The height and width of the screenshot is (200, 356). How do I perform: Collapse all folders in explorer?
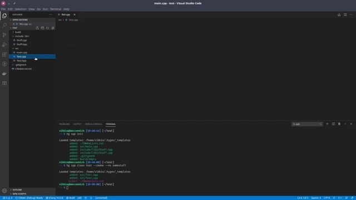click(53, 28)
